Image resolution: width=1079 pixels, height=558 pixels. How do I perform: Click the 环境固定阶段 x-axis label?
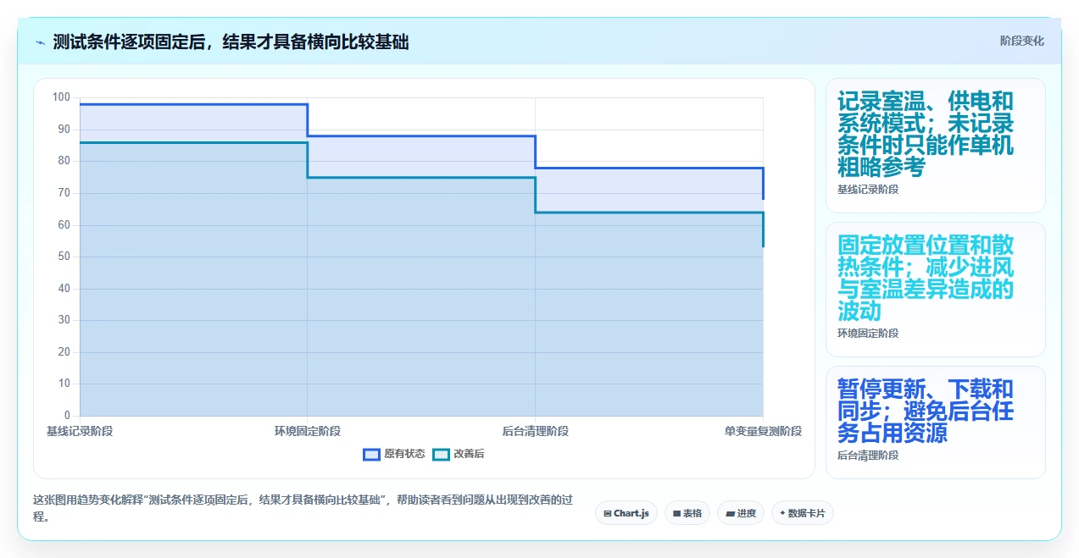[x=308, y=431]
